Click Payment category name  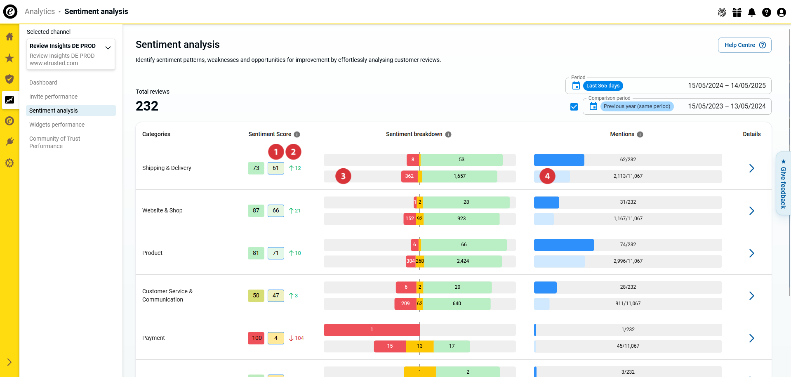(153, 338)
